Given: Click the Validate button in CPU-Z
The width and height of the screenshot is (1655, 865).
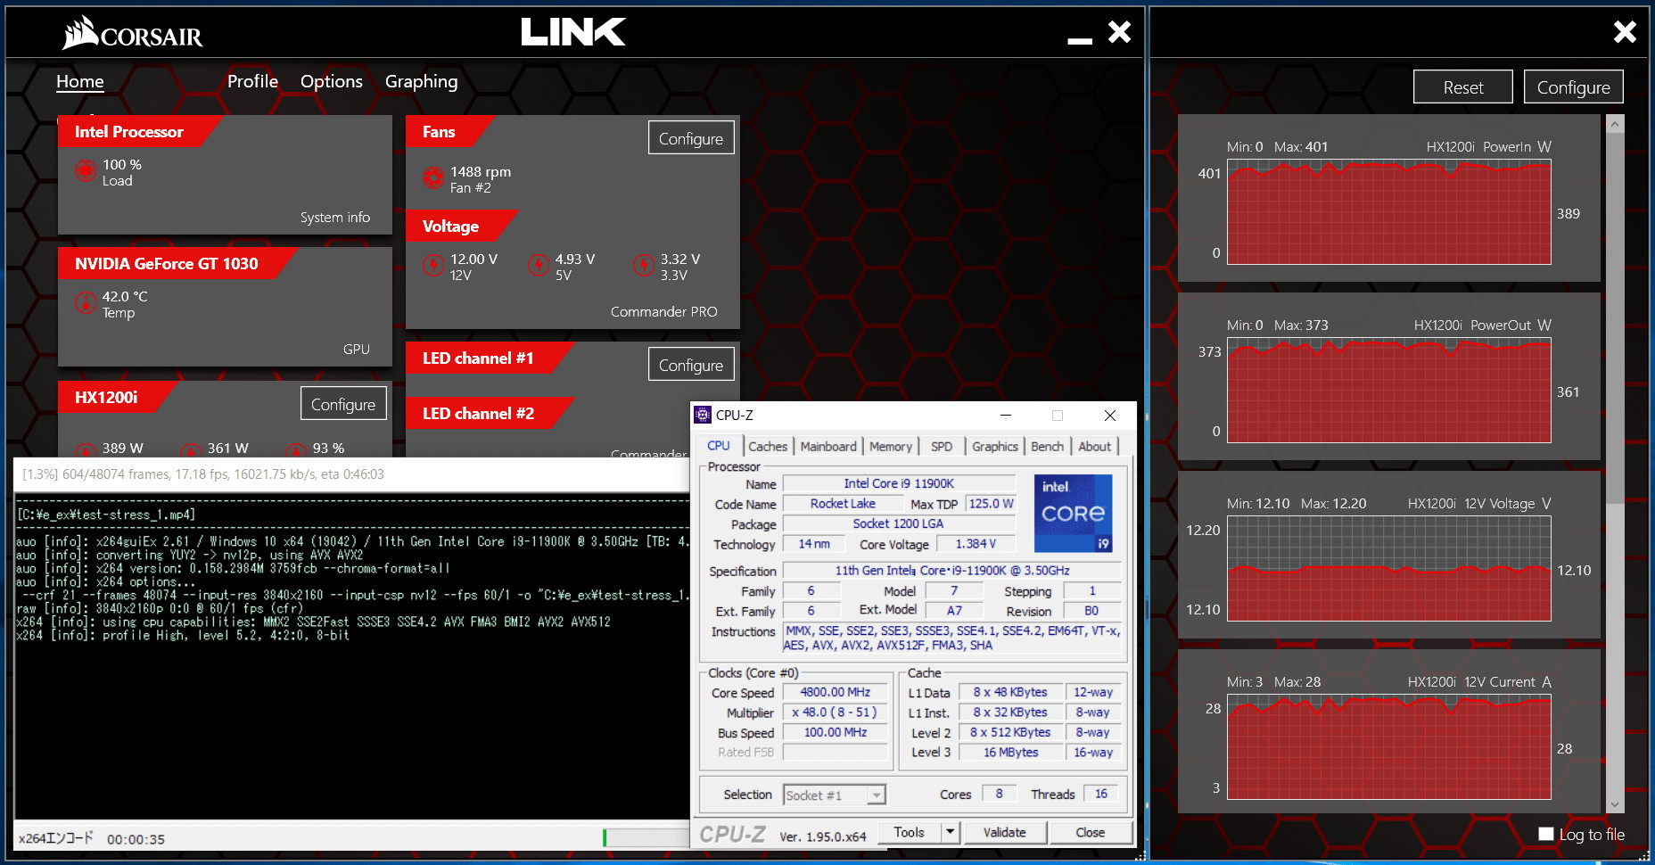Looking at the screenshot, I should (1005, 832).
